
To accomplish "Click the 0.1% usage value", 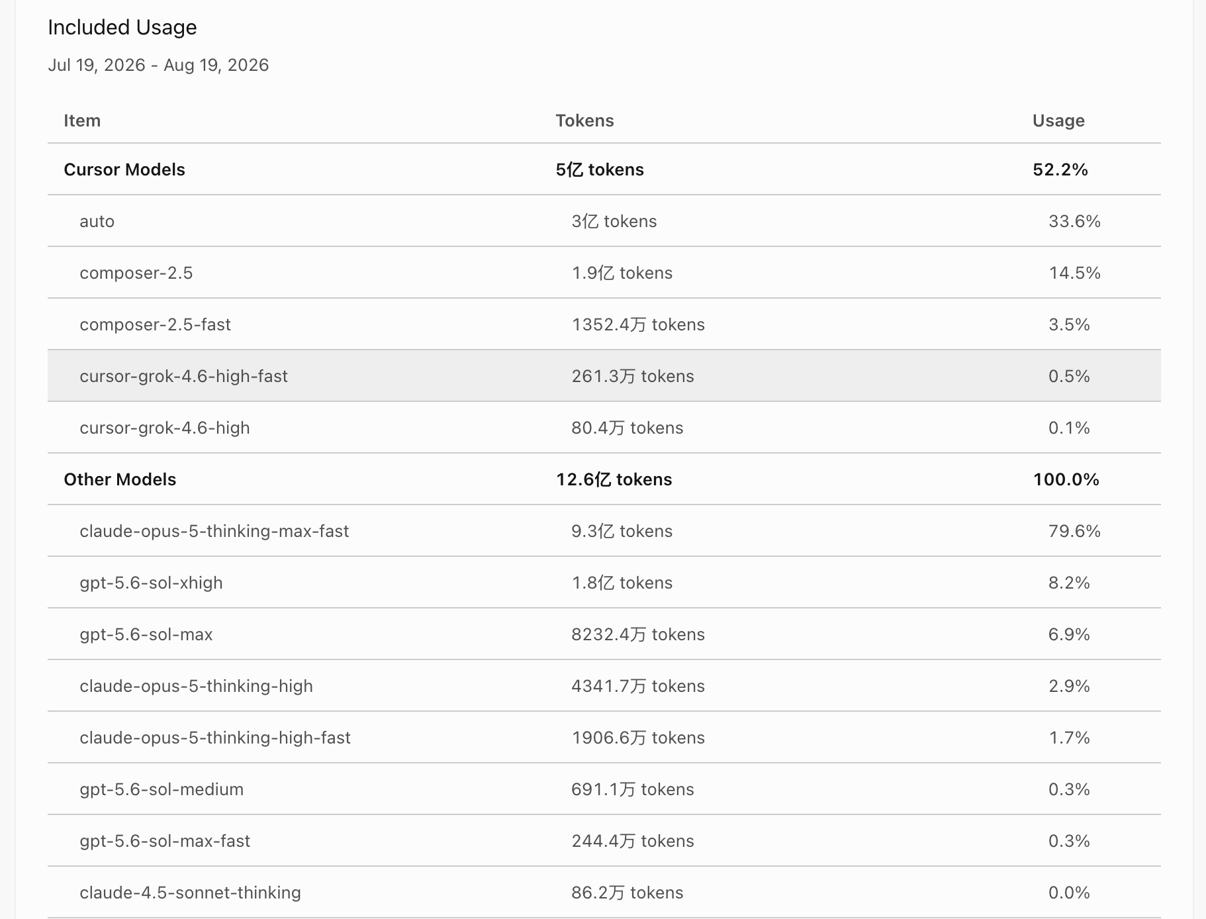I will (x=1069, y=428).
